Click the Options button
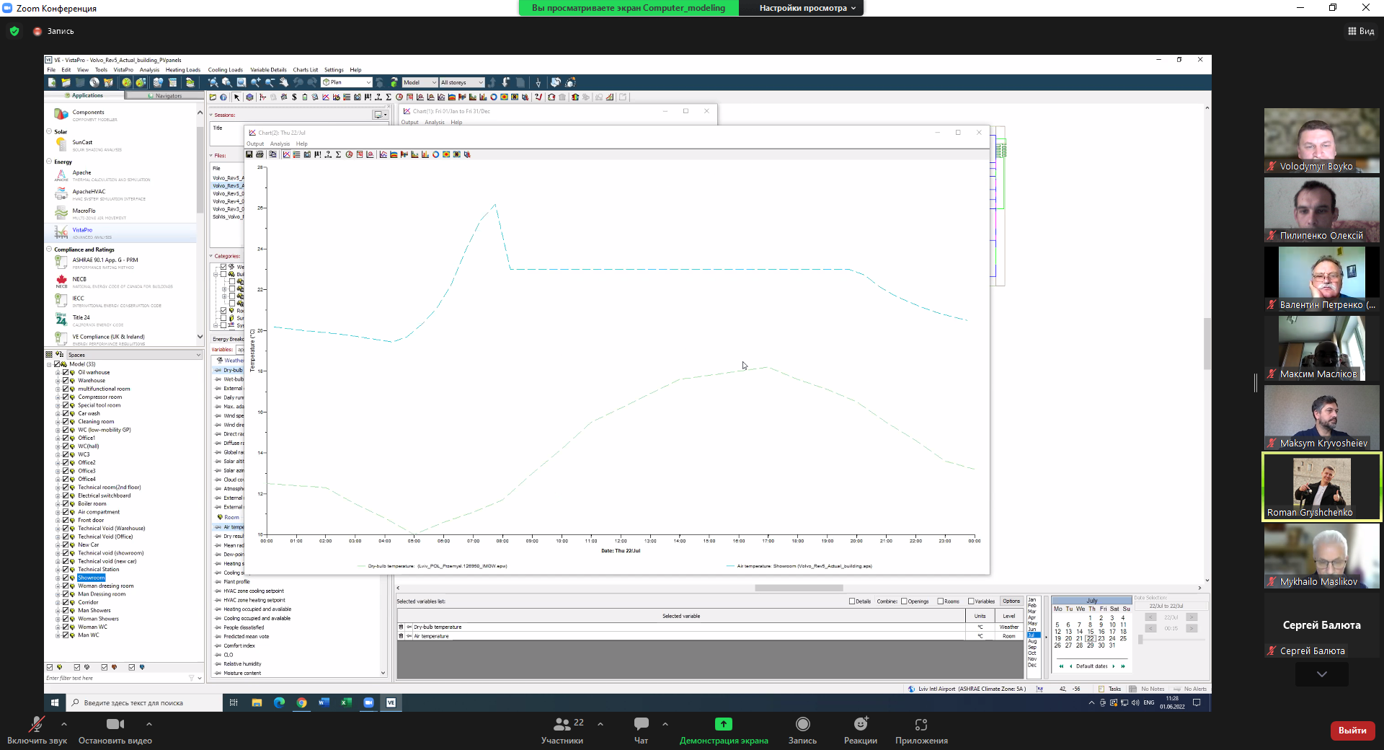Viewport: 1384px width, 750px height. click(x=1011, y=601)
